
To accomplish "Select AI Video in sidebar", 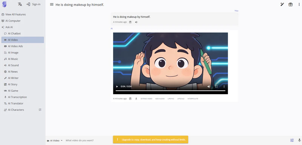I will point(23,40).
